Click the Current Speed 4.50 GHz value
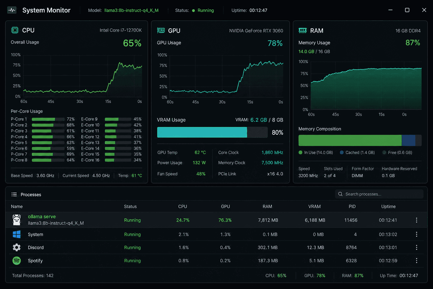This screenshot has width=433, height=289. click(101, 176)
